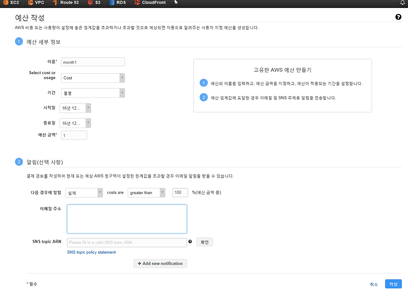Viewport: 408px width, 293px height.
Task: Open VPC service shortcut icon
Action: tap(30, 3)
